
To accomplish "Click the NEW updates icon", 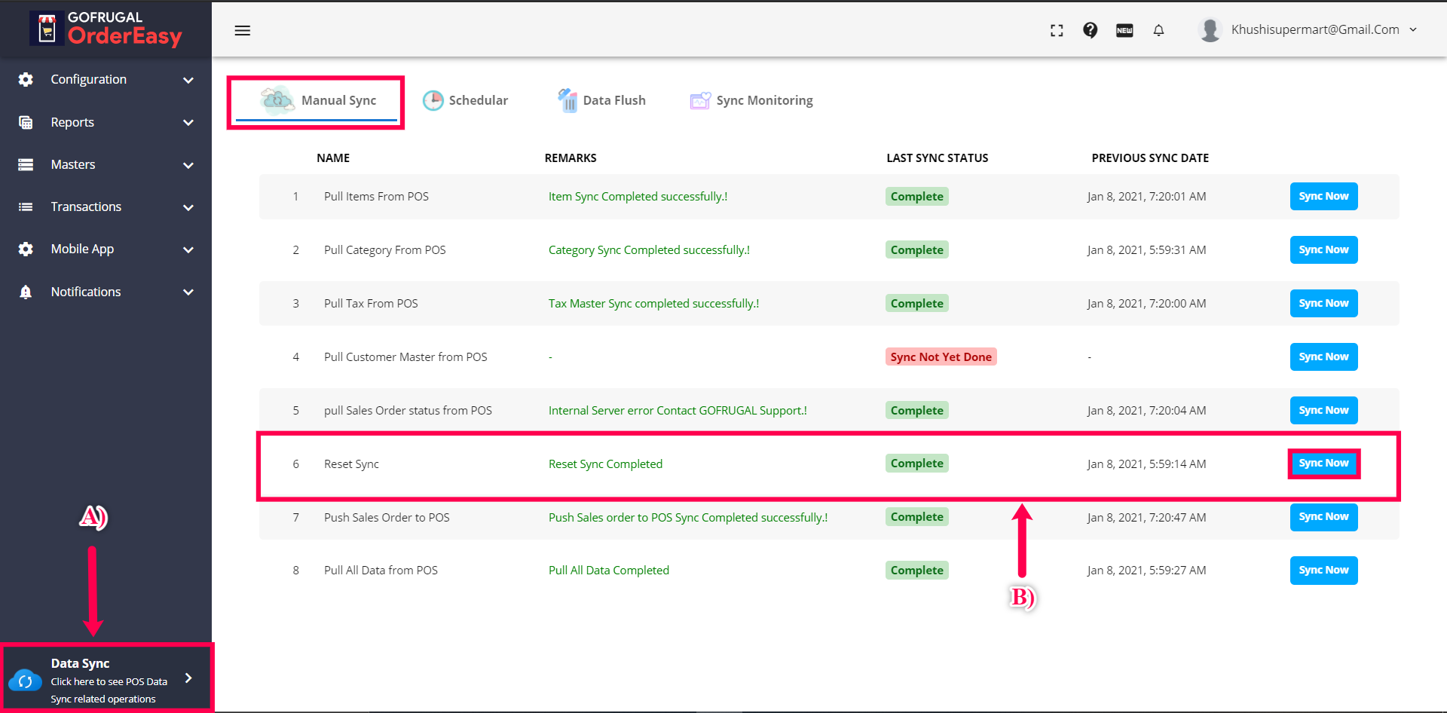I will point(1124,30).
